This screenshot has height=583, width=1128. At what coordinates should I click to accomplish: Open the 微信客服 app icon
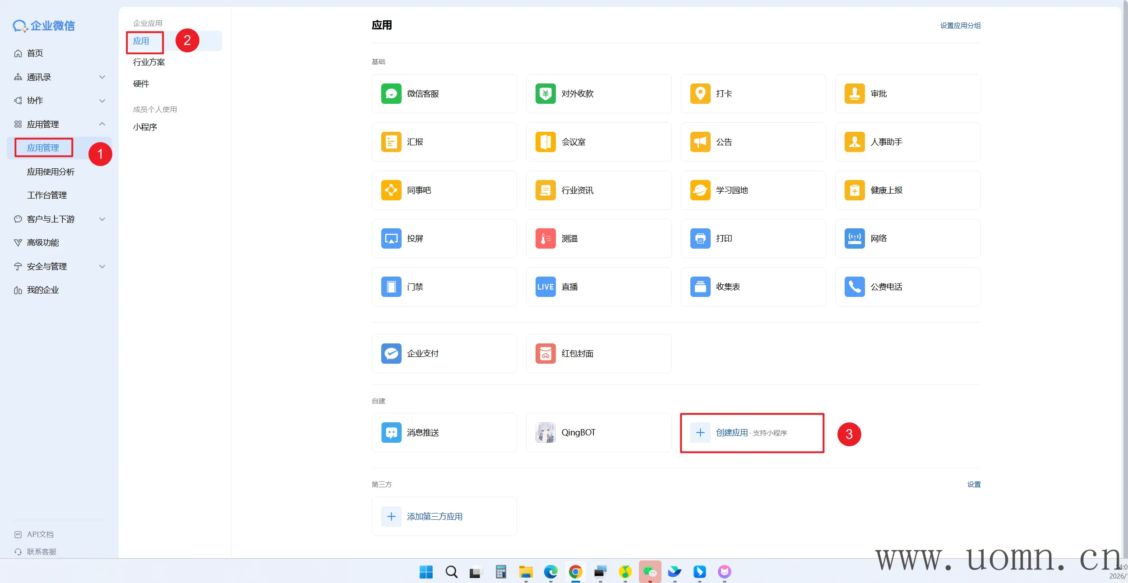[x=391, y=94]
